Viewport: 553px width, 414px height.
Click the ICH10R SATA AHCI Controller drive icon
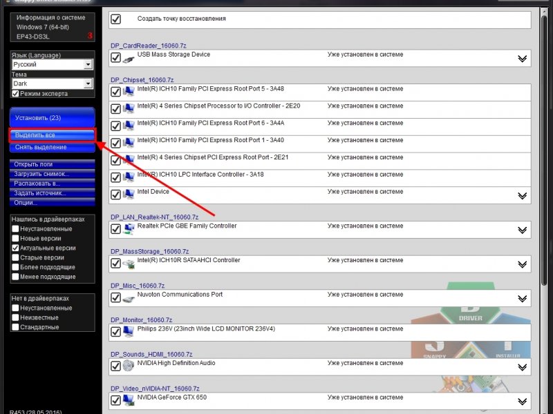[x=129, y=264]
